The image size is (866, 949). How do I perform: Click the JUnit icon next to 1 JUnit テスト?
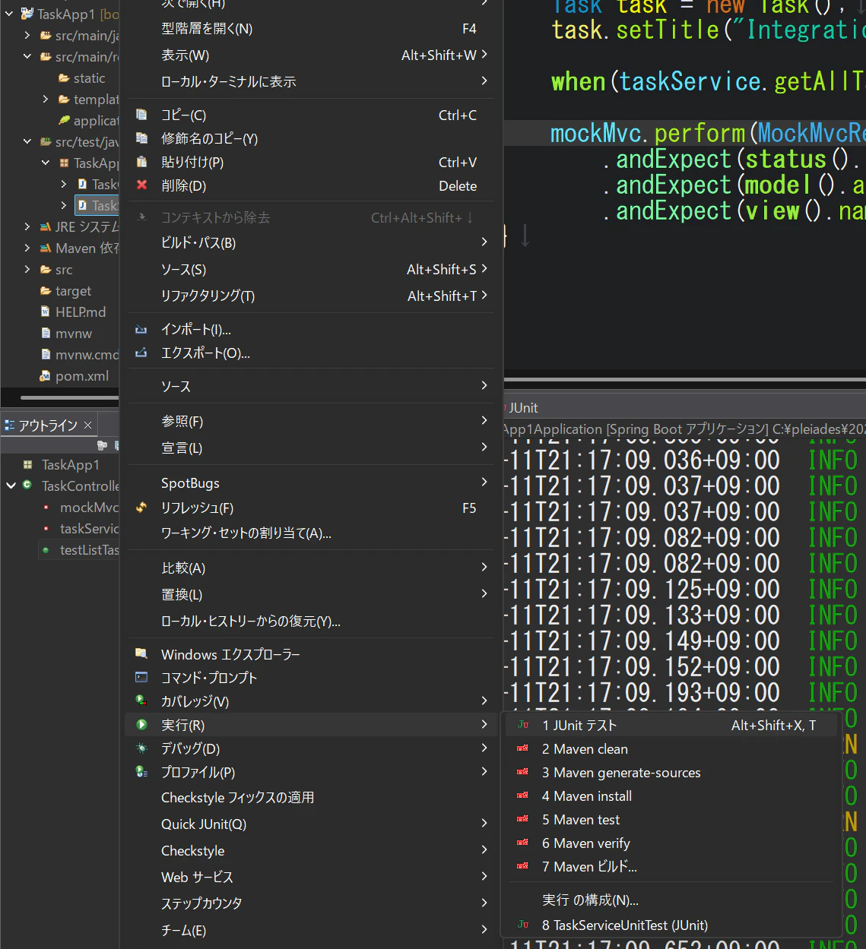(523, 725)
